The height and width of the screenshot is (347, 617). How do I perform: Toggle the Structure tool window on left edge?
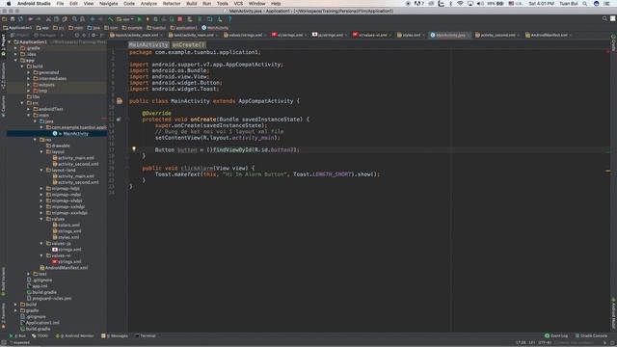[3, 75]
